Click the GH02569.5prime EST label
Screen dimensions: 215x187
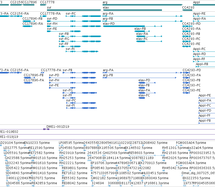coord(116,153)
